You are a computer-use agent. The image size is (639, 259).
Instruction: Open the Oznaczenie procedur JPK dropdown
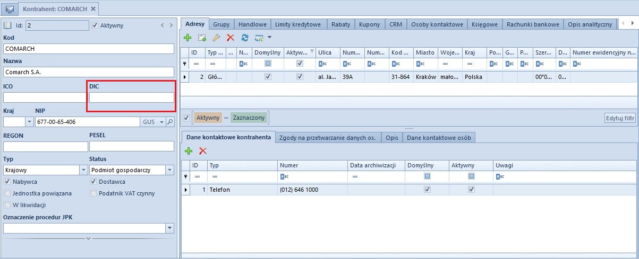click(169, 228)
